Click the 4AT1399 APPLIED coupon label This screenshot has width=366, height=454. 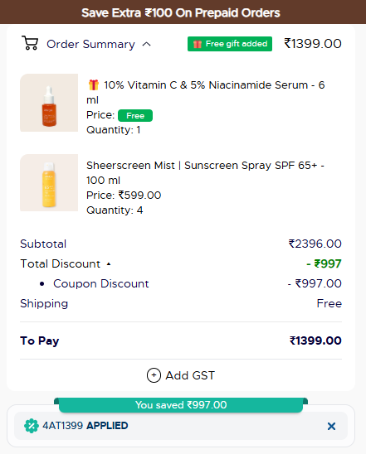(x=85, y=426)
